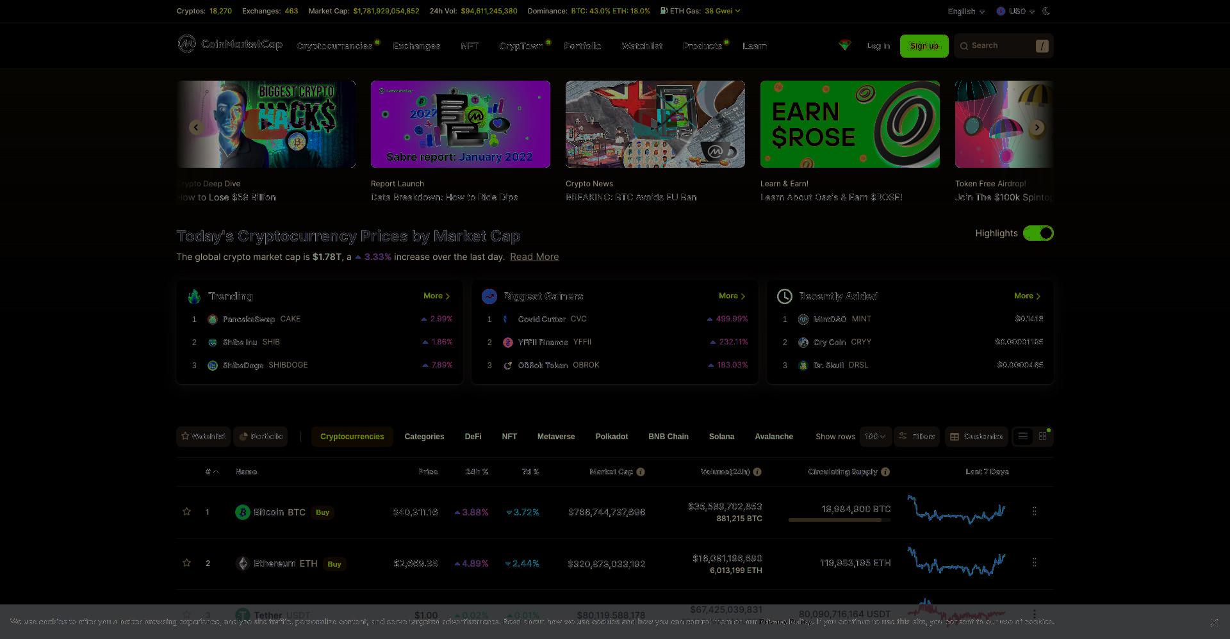Select the Categories tab
The height and width of the screenshot is (639, 1230).
(x=424, y=437)
